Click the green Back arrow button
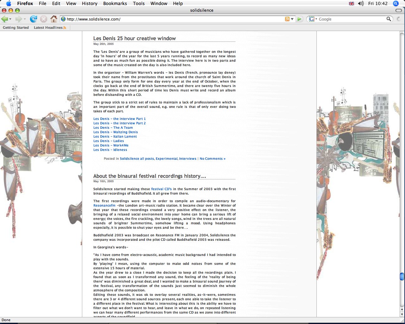405x324 pixels. (x=5, y=19)
